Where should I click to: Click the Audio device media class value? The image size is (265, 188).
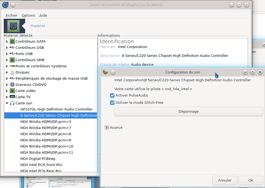pos(142,64)
